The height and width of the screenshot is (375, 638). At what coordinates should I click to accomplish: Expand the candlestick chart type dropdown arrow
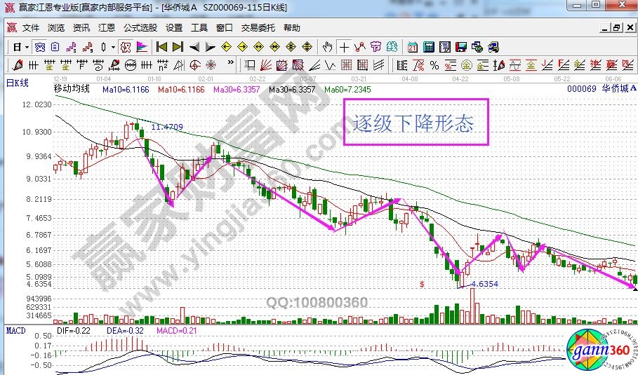pyautogui.click(x=113, y=48)
